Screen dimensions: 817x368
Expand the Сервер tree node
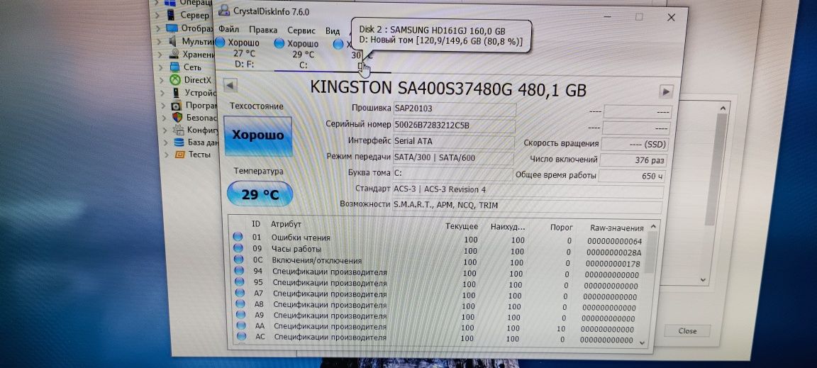[x=157, y=15]
